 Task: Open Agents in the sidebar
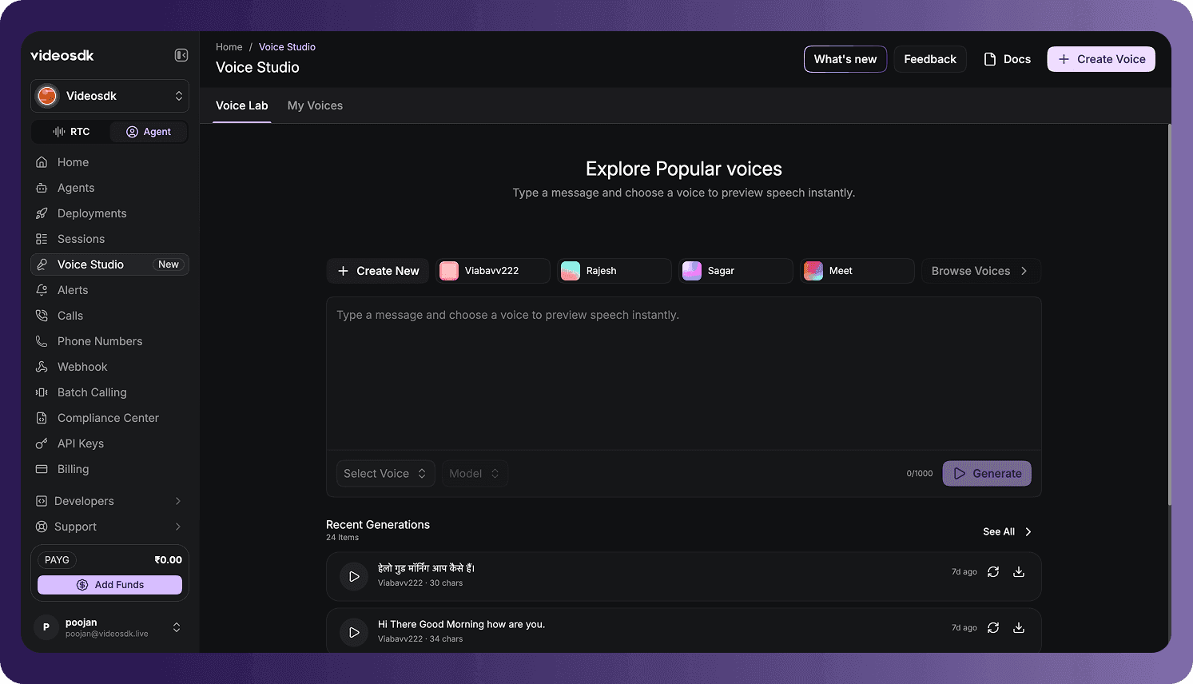coord(109,188)
